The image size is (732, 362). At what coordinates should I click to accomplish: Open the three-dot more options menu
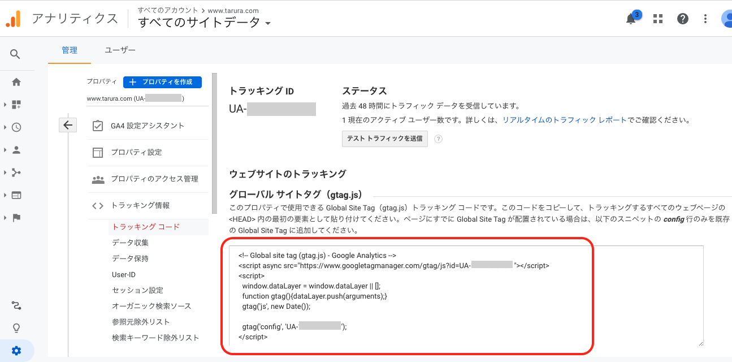pyautogui.click(x=705, y=19)
